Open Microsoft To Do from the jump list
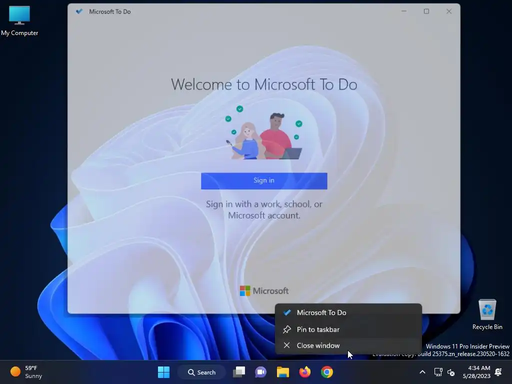This screenshot has width=512, height=384. pos(348,312)
